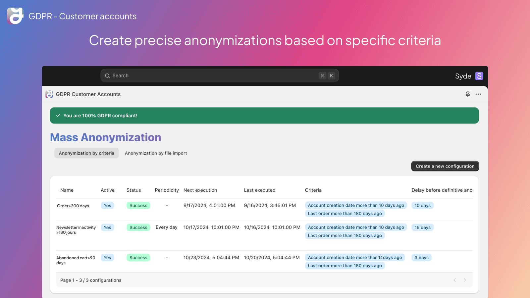The image size is (530, 298).
Task: Click the magnifier icon in search bar
Action: click(108, 76)
